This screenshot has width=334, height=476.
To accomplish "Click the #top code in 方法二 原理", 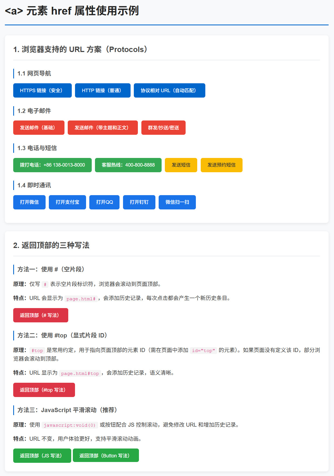I will tap(37, 350).
